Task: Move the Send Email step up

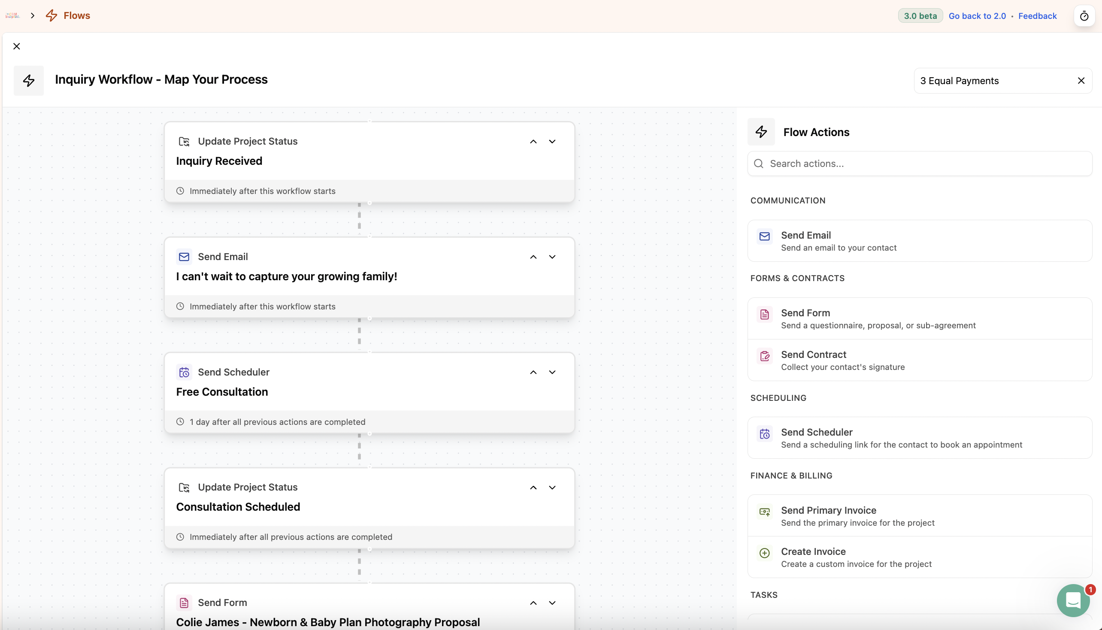Action: pyautogui.click(x=533, y=257)
